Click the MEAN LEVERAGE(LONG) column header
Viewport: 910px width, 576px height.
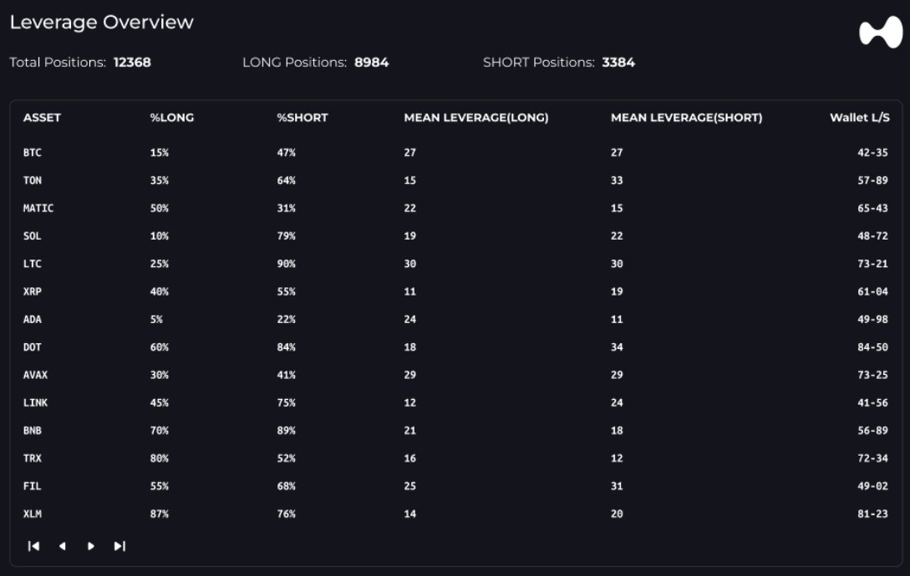(475, 118)
